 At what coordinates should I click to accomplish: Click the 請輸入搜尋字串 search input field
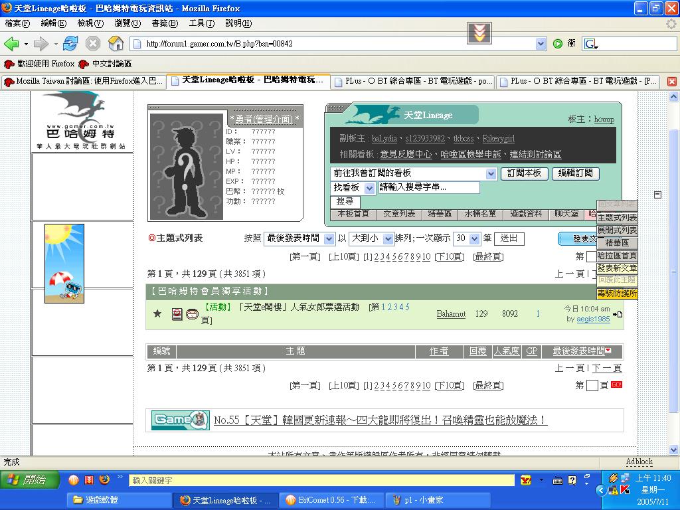click(x=429, y=187)
